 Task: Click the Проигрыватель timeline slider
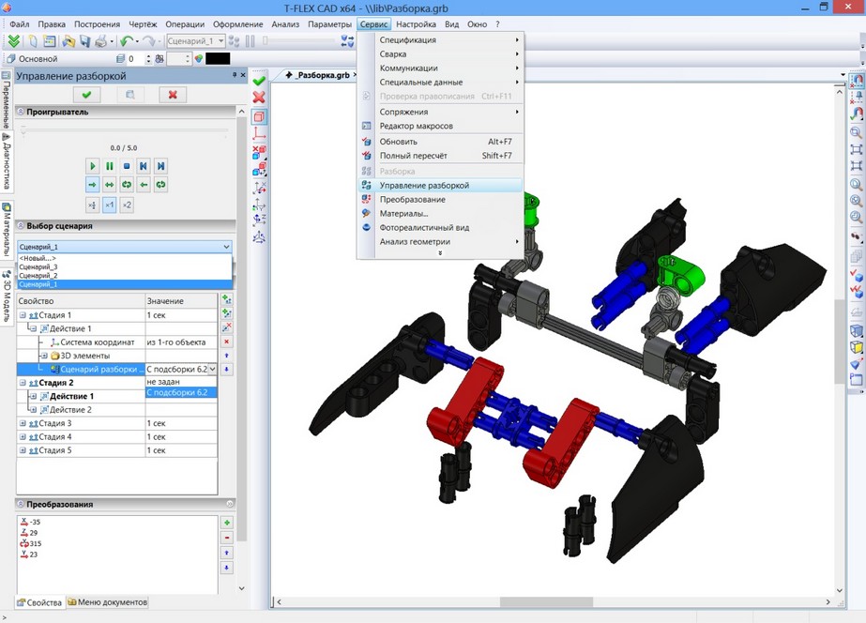[124, 130]
